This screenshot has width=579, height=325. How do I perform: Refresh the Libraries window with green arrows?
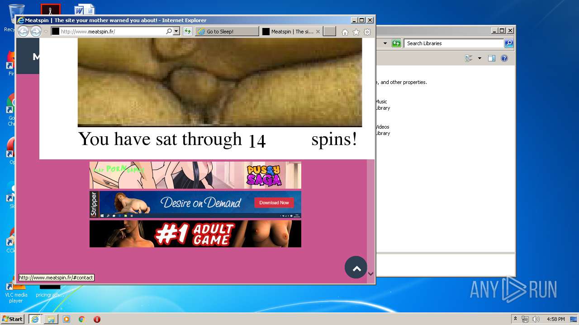coord(397,43)
